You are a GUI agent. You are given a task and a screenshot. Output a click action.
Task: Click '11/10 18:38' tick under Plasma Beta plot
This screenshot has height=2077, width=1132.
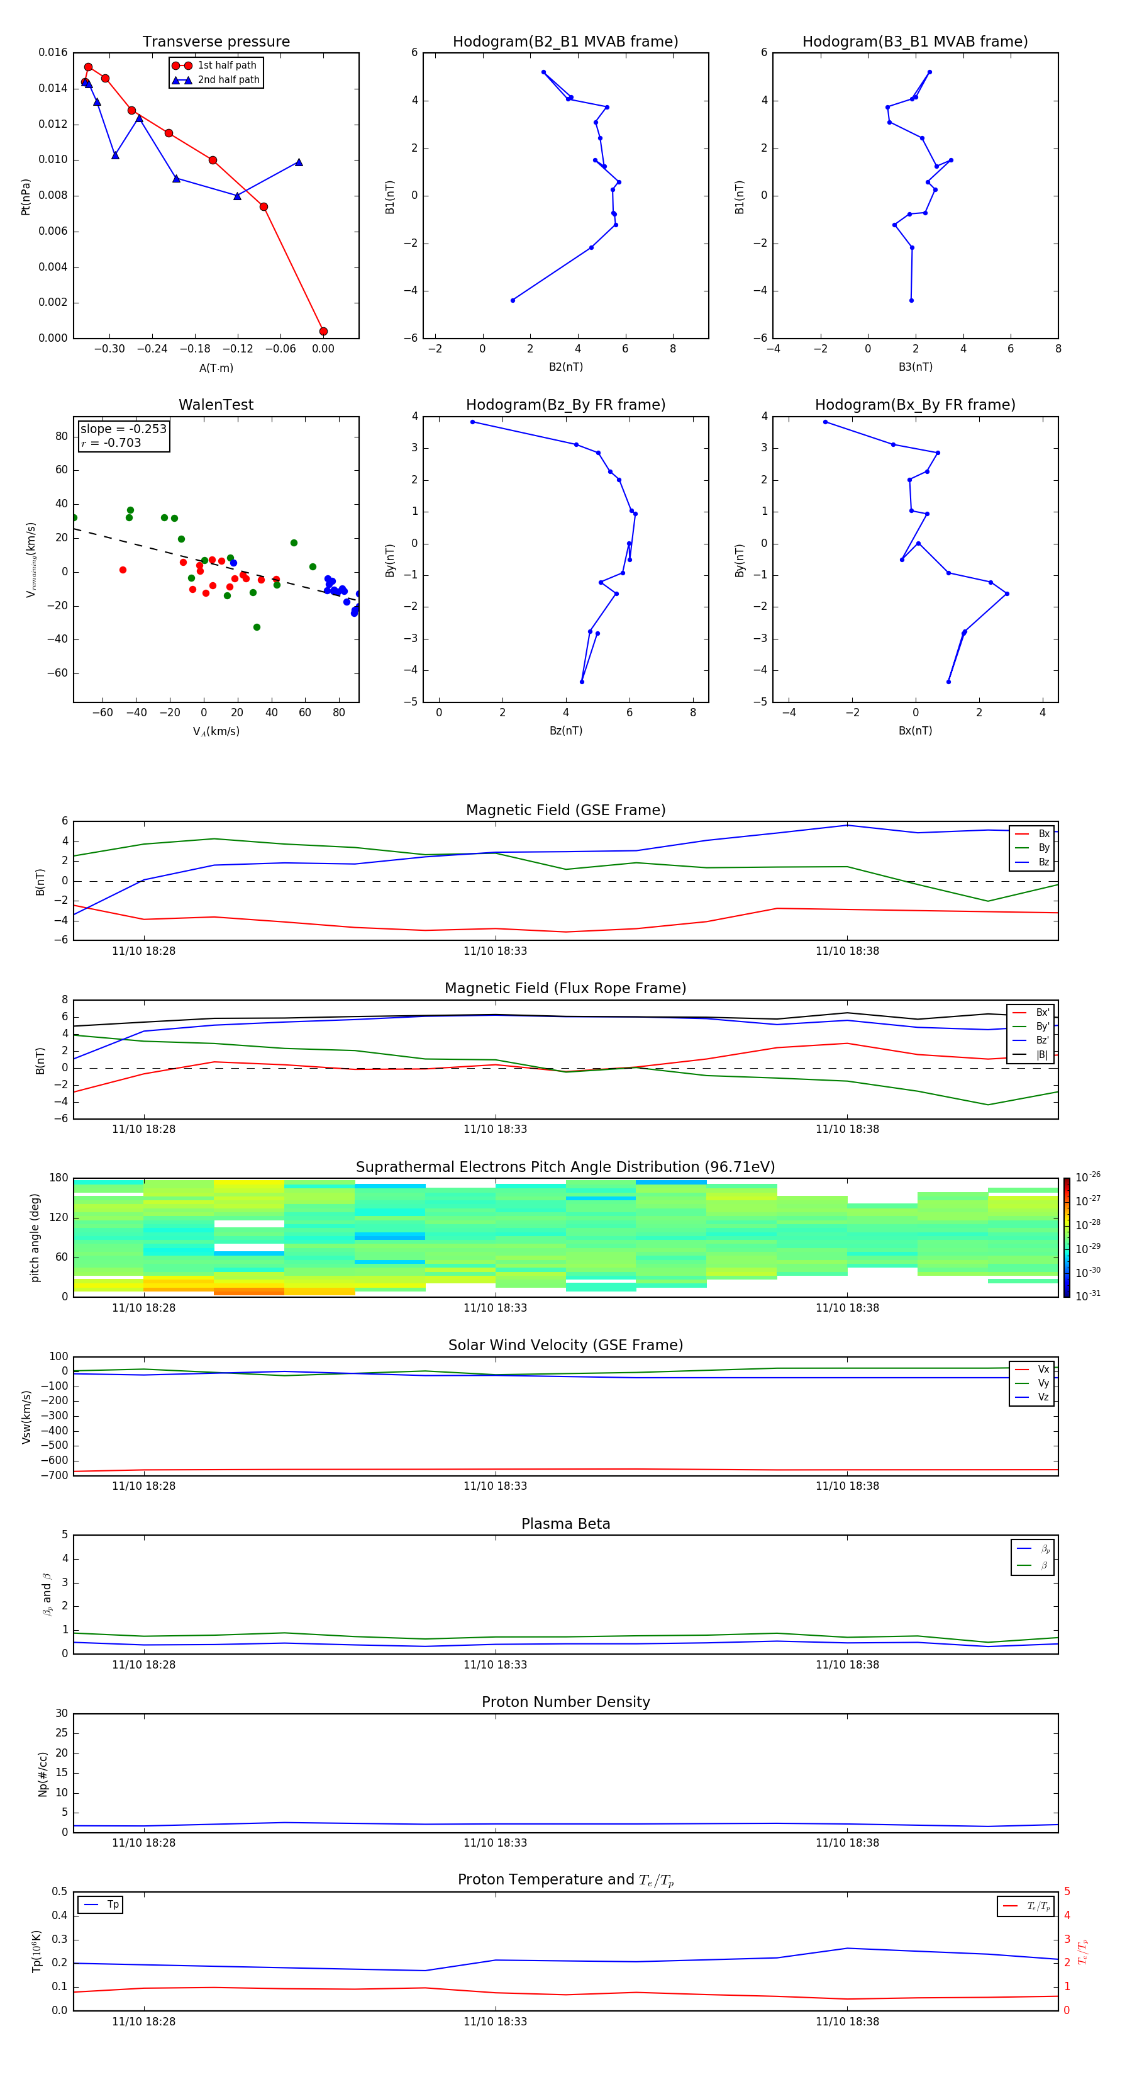coord(848,1665)
